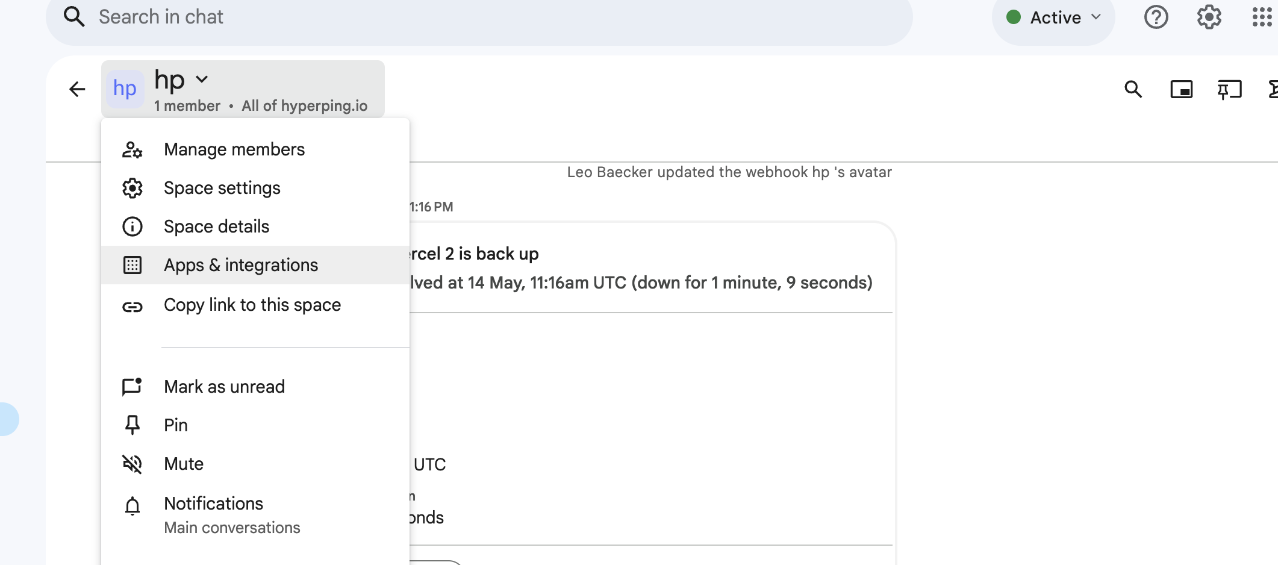Choose Apps & integrations

255,265
